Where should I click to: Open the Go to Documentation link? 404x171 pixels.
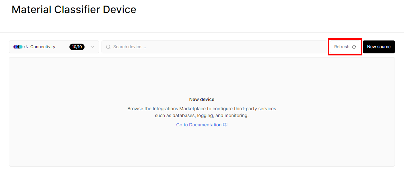202,125
